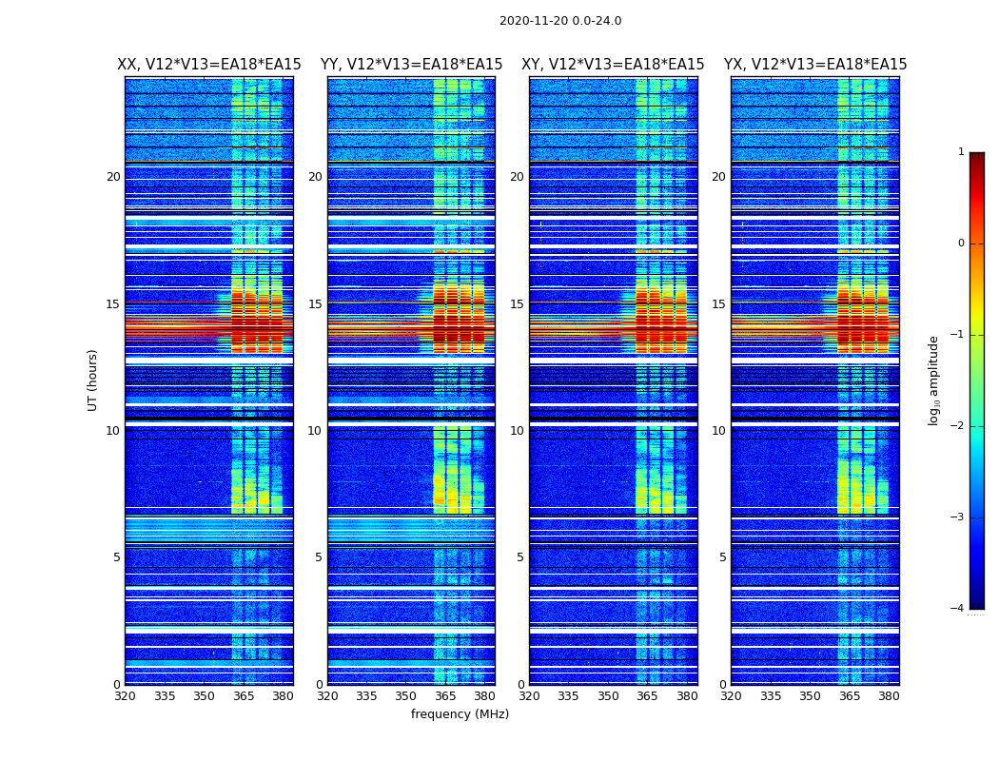Click the YX polarization spectrogram panel
This screenshot has width=999, height=761.
[x=814, y=380]
